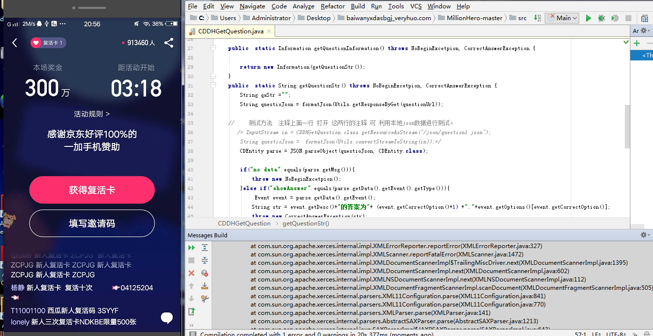The width and height of the screenshot is (653, 336).
Task: Start debugging with the bug icon
Action: point(601,18)
